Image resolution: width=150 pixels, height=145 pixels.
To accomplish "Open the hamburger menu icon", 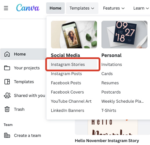I will click(x=6, y=8).
